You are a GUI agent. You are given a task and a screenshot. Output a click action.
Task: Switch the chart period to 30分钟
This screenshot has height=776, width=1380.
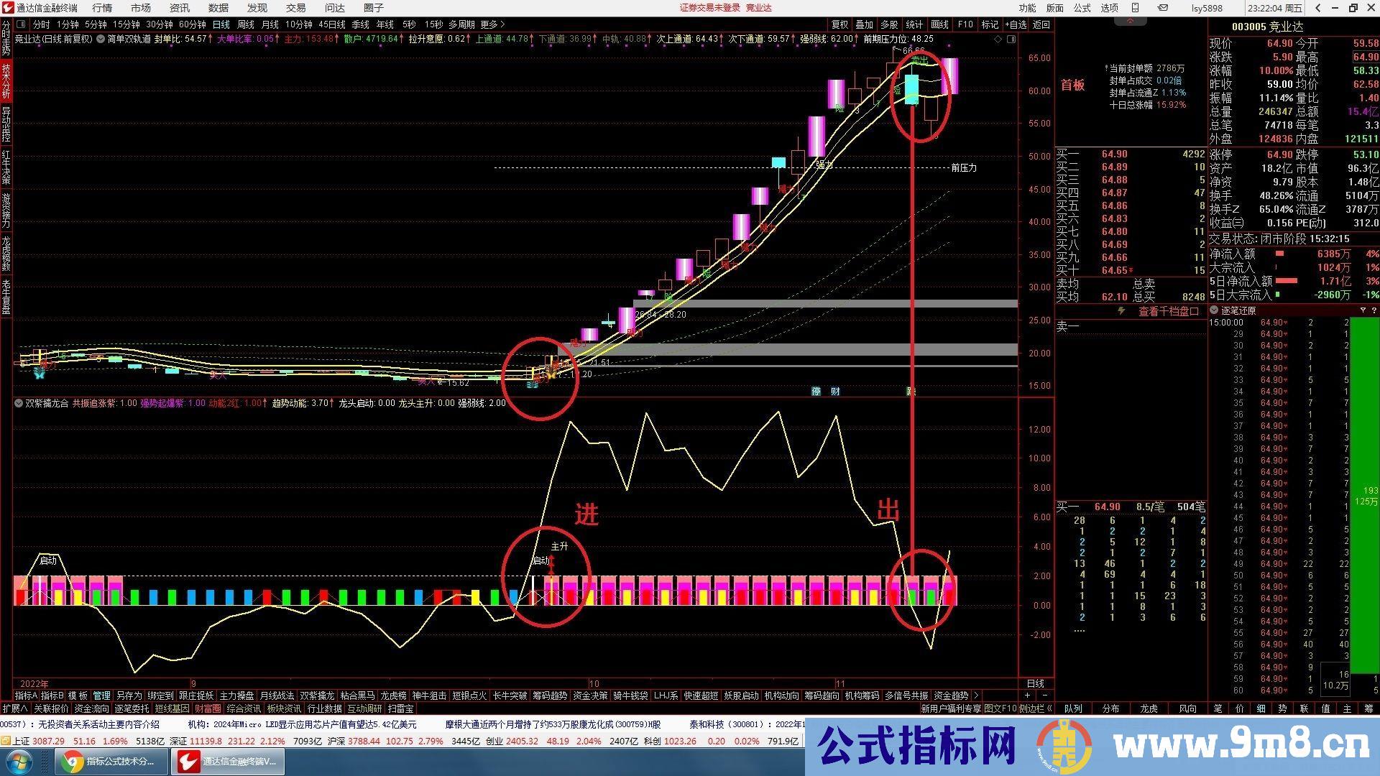coord(160,24)
